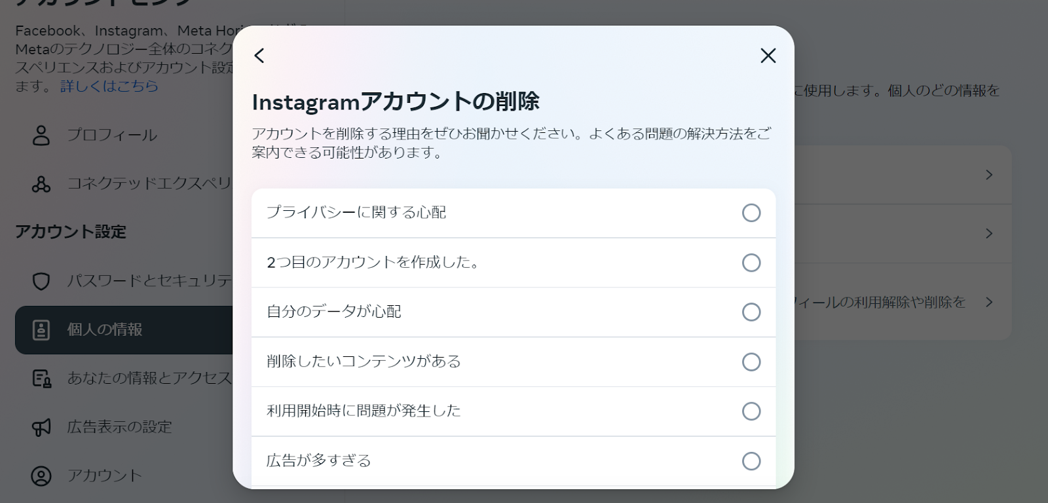1048x503 pixels.
Task: Open the 利用解除や削除 row chevron
Action: point(989,302)
